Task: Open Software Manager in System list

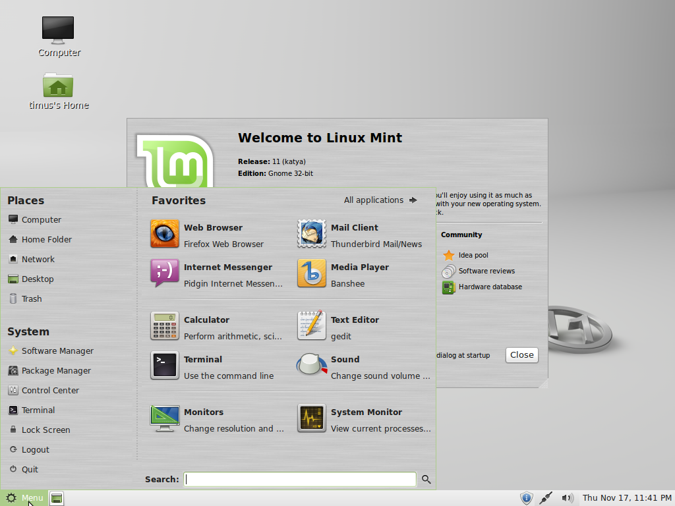Action: point(51,351)
